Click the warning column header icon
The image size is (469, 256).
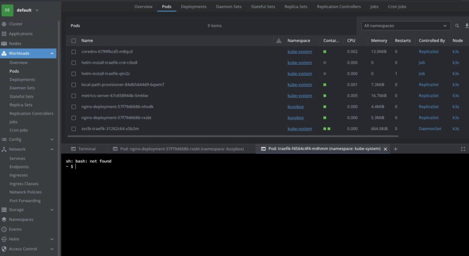[x=278, y=41]
